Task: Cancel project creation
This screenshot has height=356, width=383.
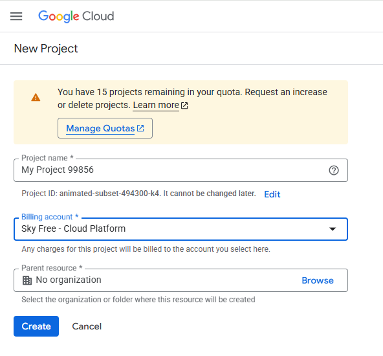Action: tap(87, 326)
